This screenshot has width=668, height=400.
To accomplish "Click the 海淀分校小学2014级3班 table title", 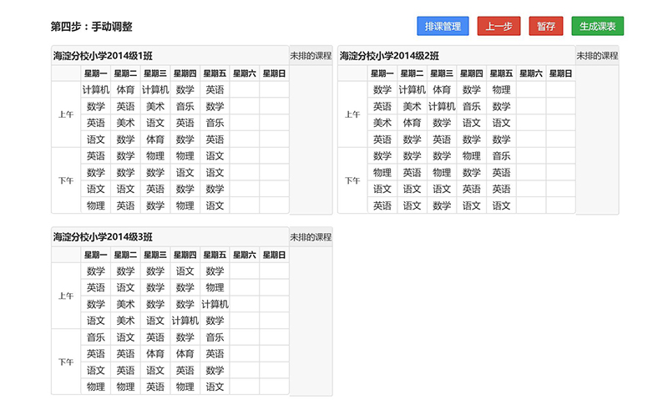I will pyautogui.click(x=103, y=237).
